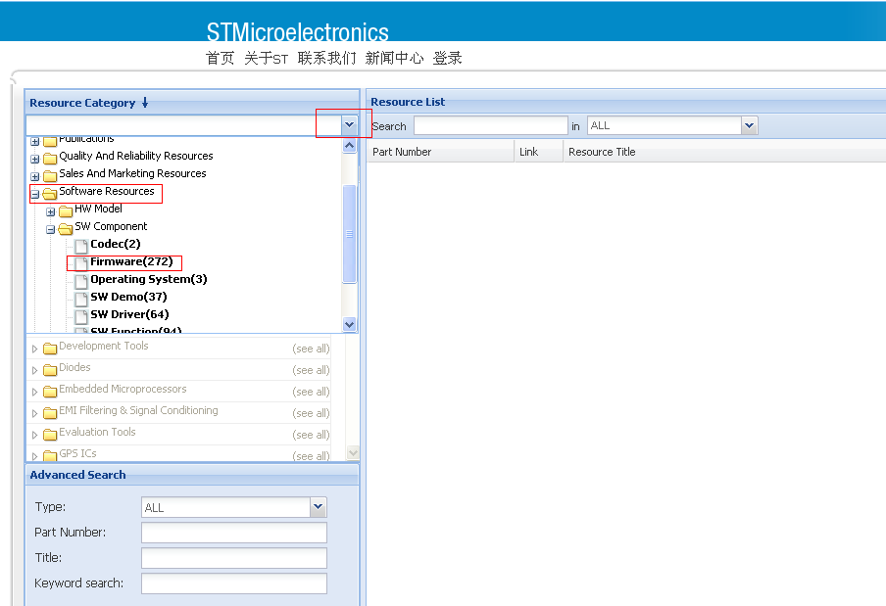Click the Firmware(272) document icon

[81, 263]
